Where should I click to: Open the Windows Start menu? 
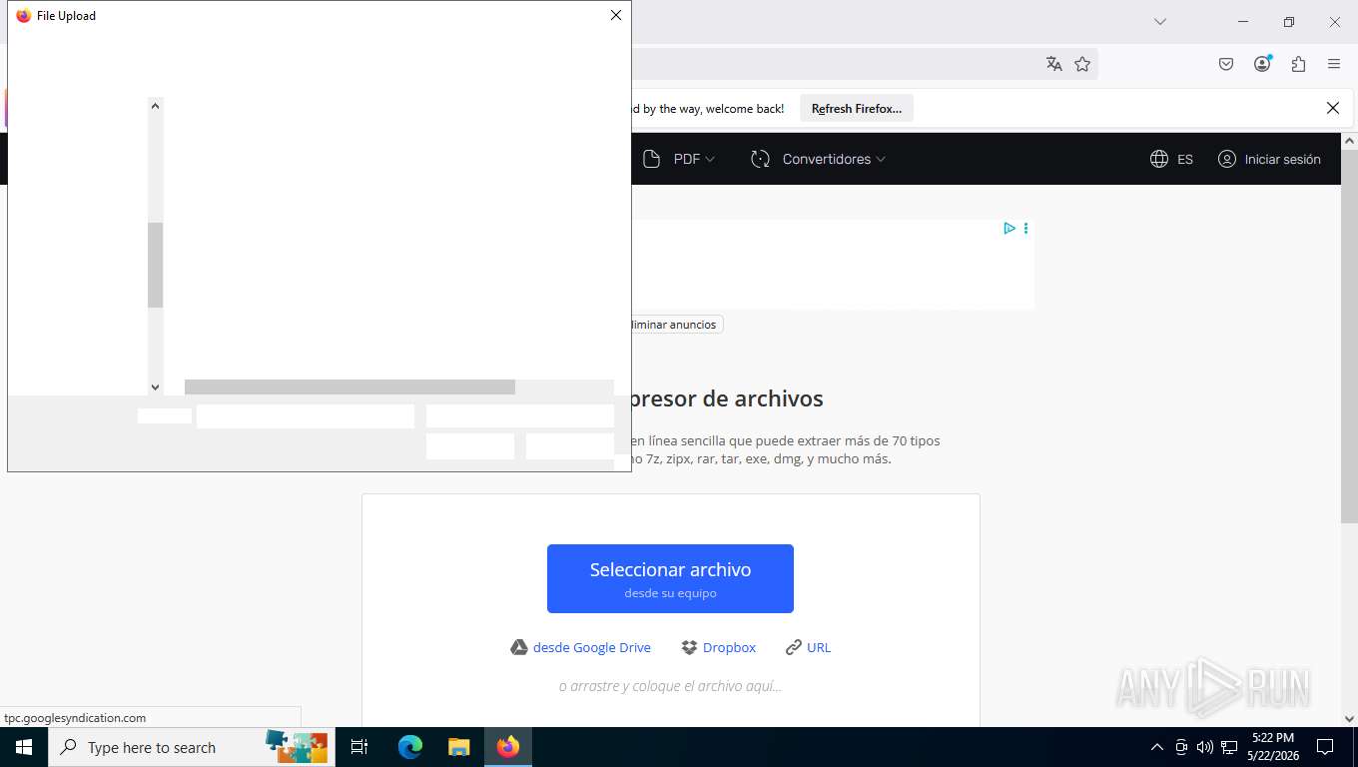24,747
